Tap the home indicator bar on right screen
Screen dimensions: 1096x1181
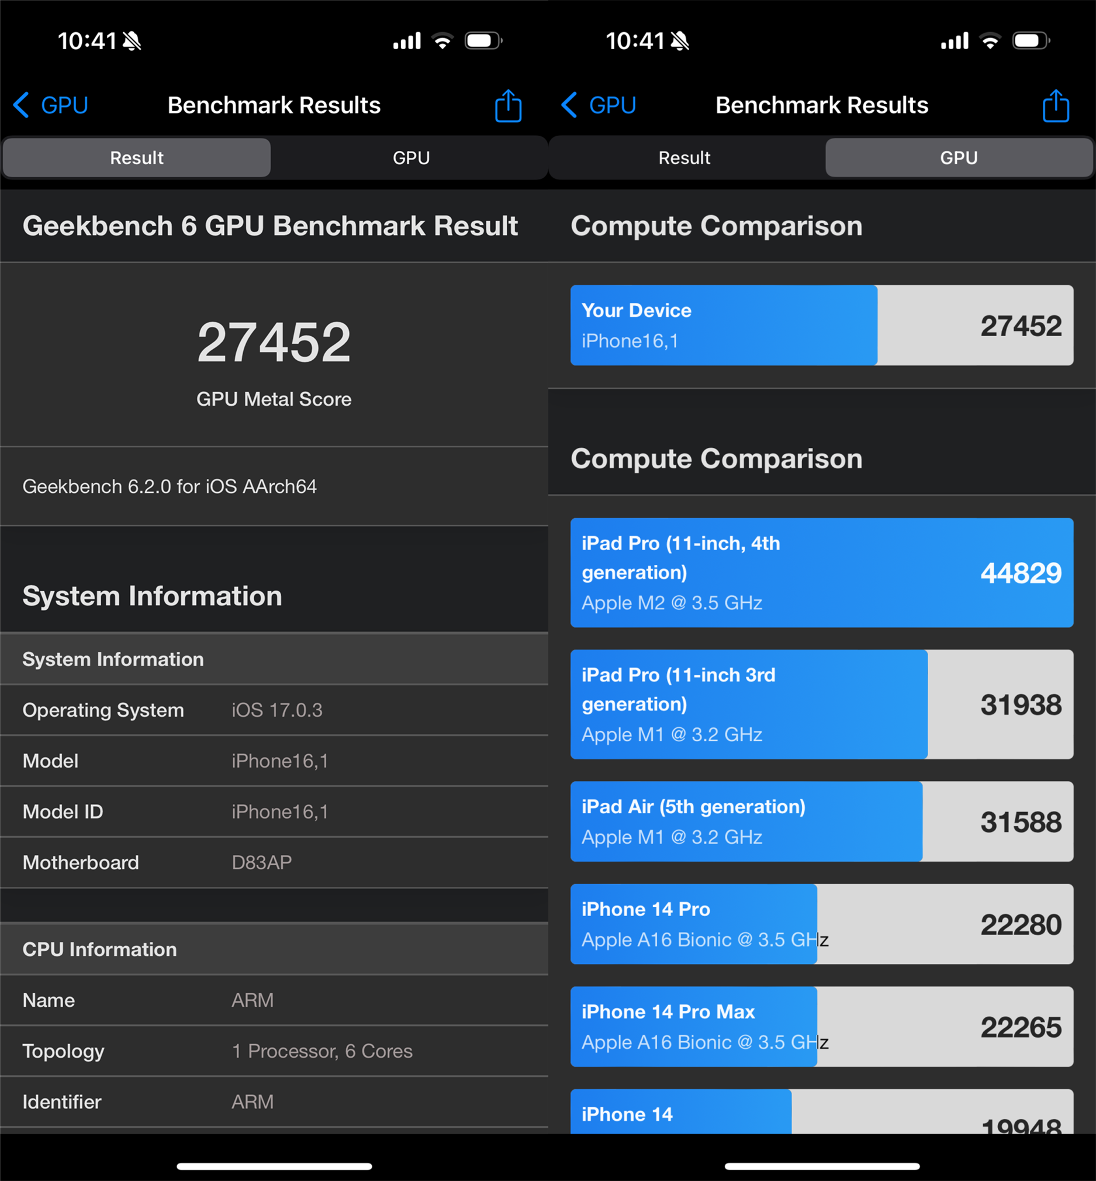click(822, 1166)
